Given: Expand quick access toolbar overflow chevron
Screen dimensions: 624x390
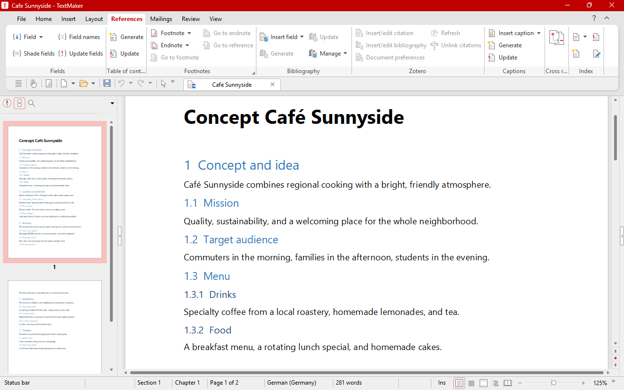Looking at the screenshot, I should [x=173, y=82].
